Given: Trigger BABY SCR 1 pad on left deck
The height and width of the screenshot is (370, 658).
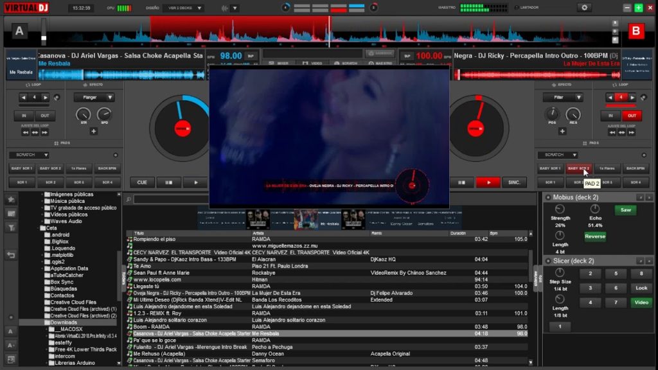Looking at the screenshot, I should (22, 168).
